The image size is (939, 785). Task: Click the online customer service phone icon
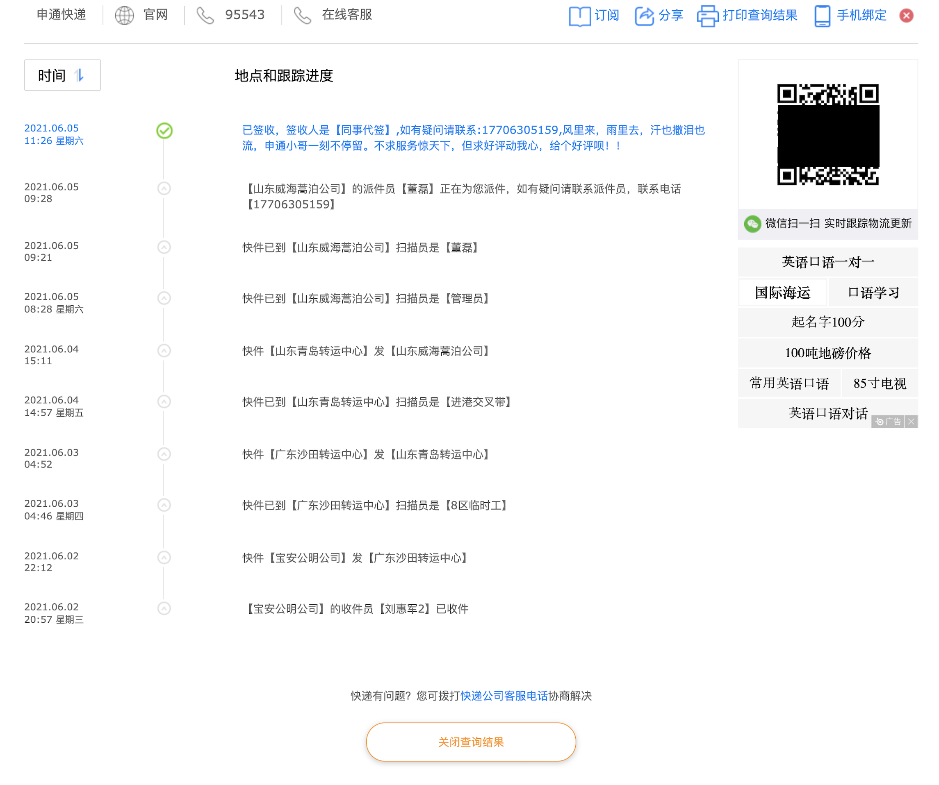click(x=302, y=15)
